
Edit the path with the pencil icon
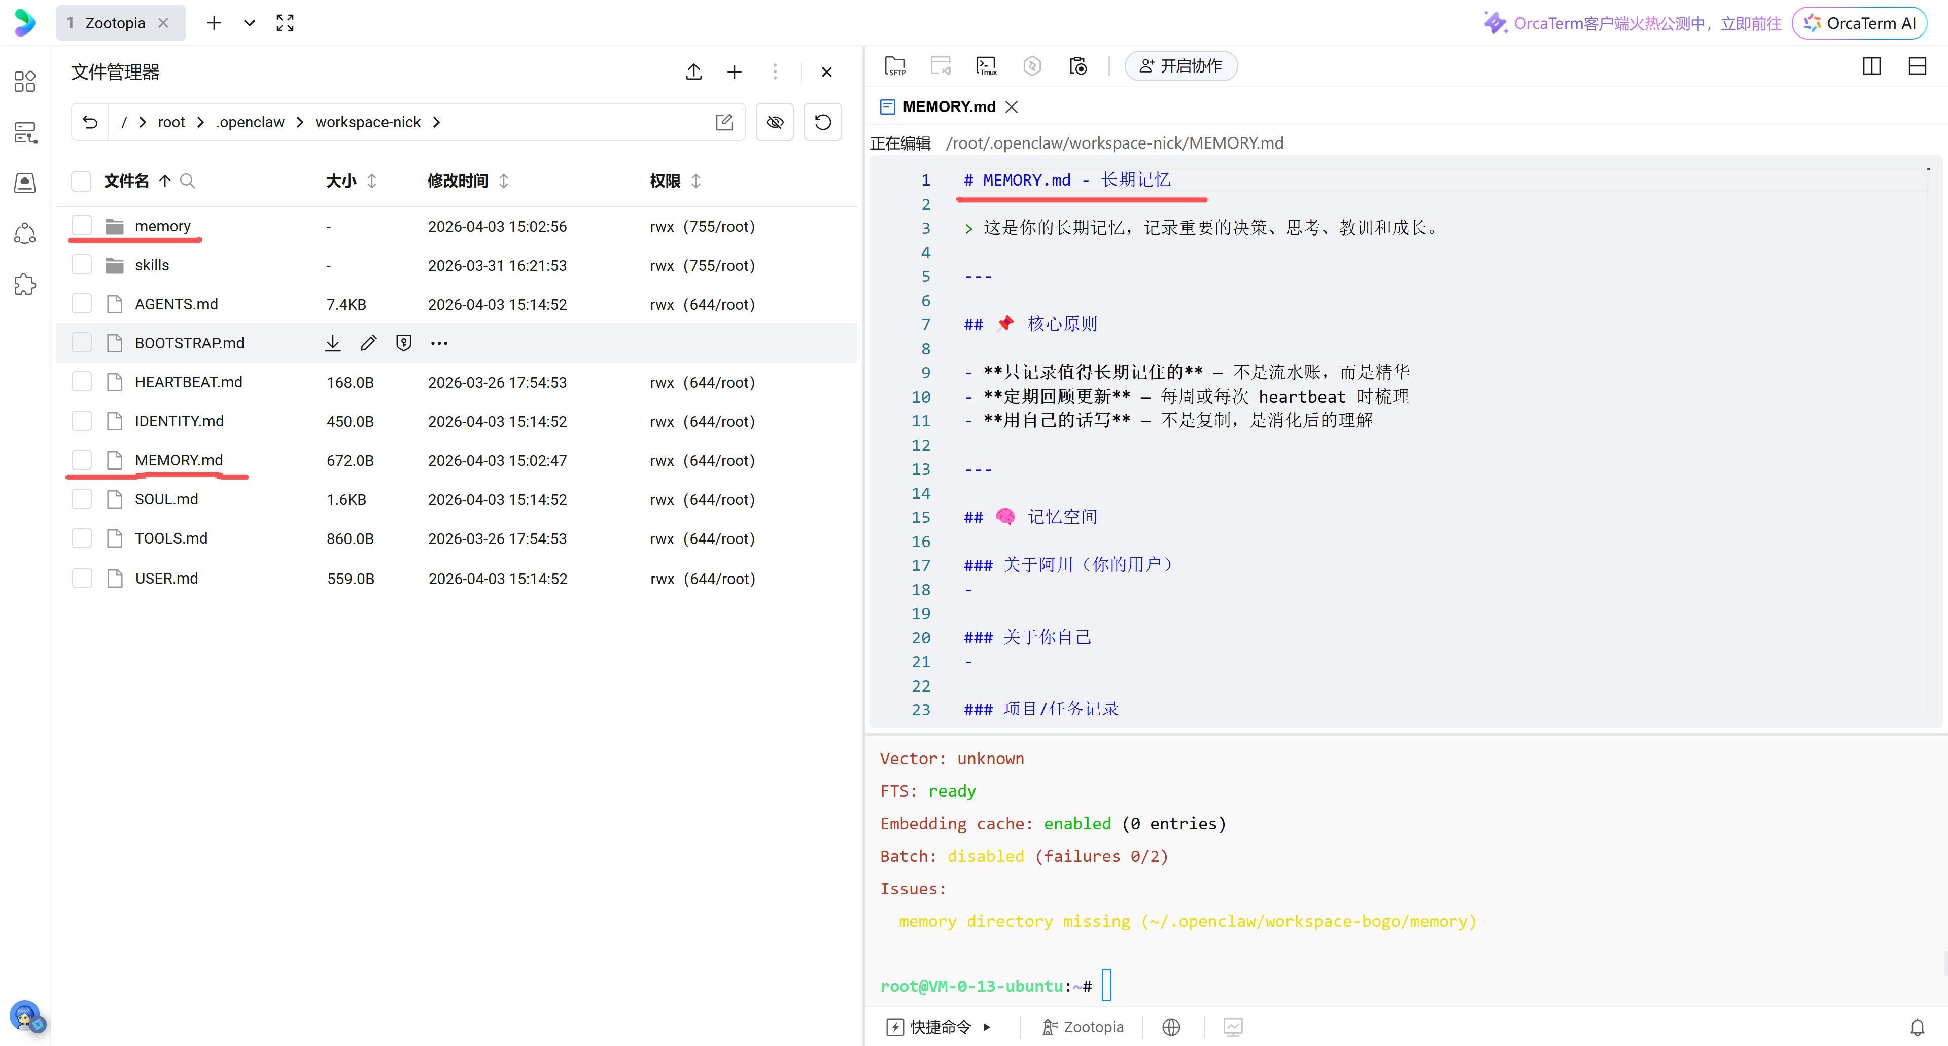724,122
